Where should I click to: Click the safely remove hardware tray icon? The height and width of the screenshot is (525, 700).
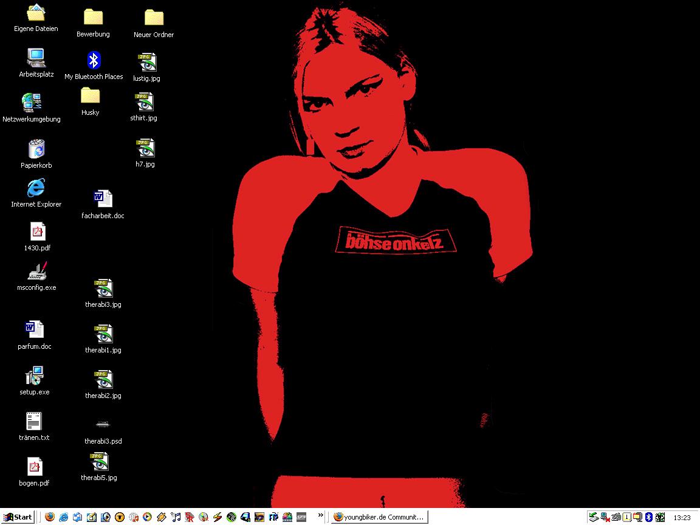coord(594,517)
